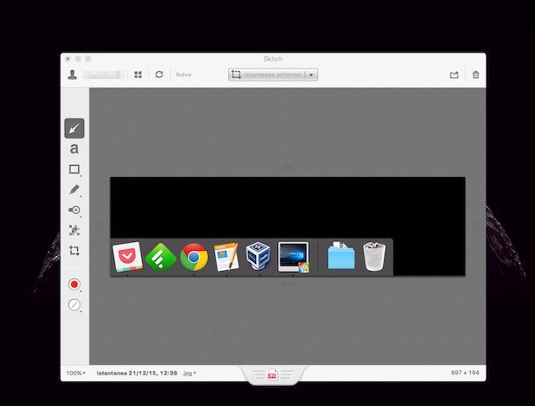Click the VirtualBox icon in the captured dock
This screenshot has height=406, width=535.
258,256
